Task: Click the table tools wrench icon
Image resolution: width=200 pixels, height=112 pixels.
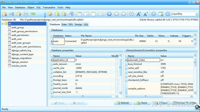Action: coord(71,14)
